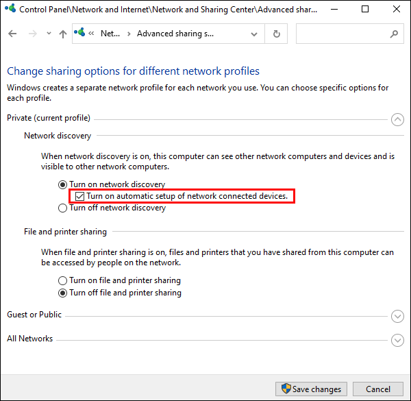Viewport: 411px width, 401px height.
Task: Expand the All Networks section
Action: tap(397, 340)
